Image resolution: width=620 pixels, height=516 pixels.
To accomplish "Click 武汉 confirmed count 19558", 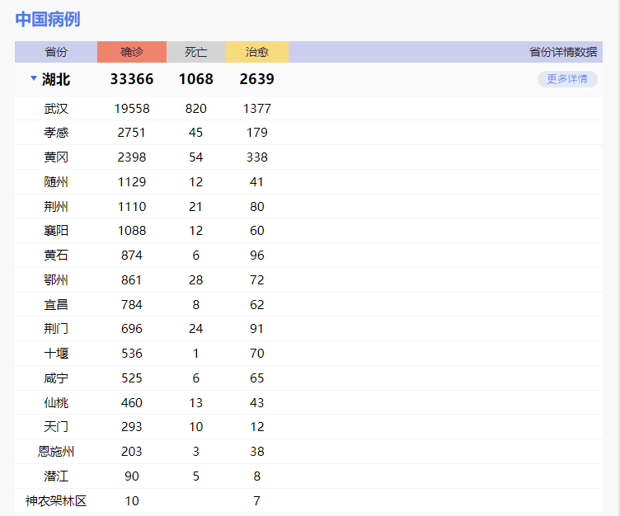I will click(132, 109).
